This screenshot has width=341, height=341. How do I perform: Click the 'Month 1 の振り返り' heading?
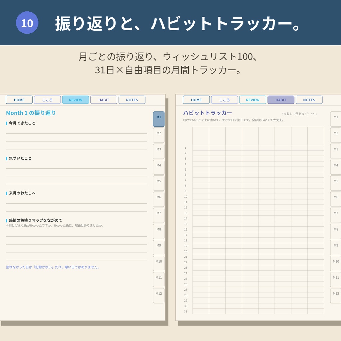point(31,113)
